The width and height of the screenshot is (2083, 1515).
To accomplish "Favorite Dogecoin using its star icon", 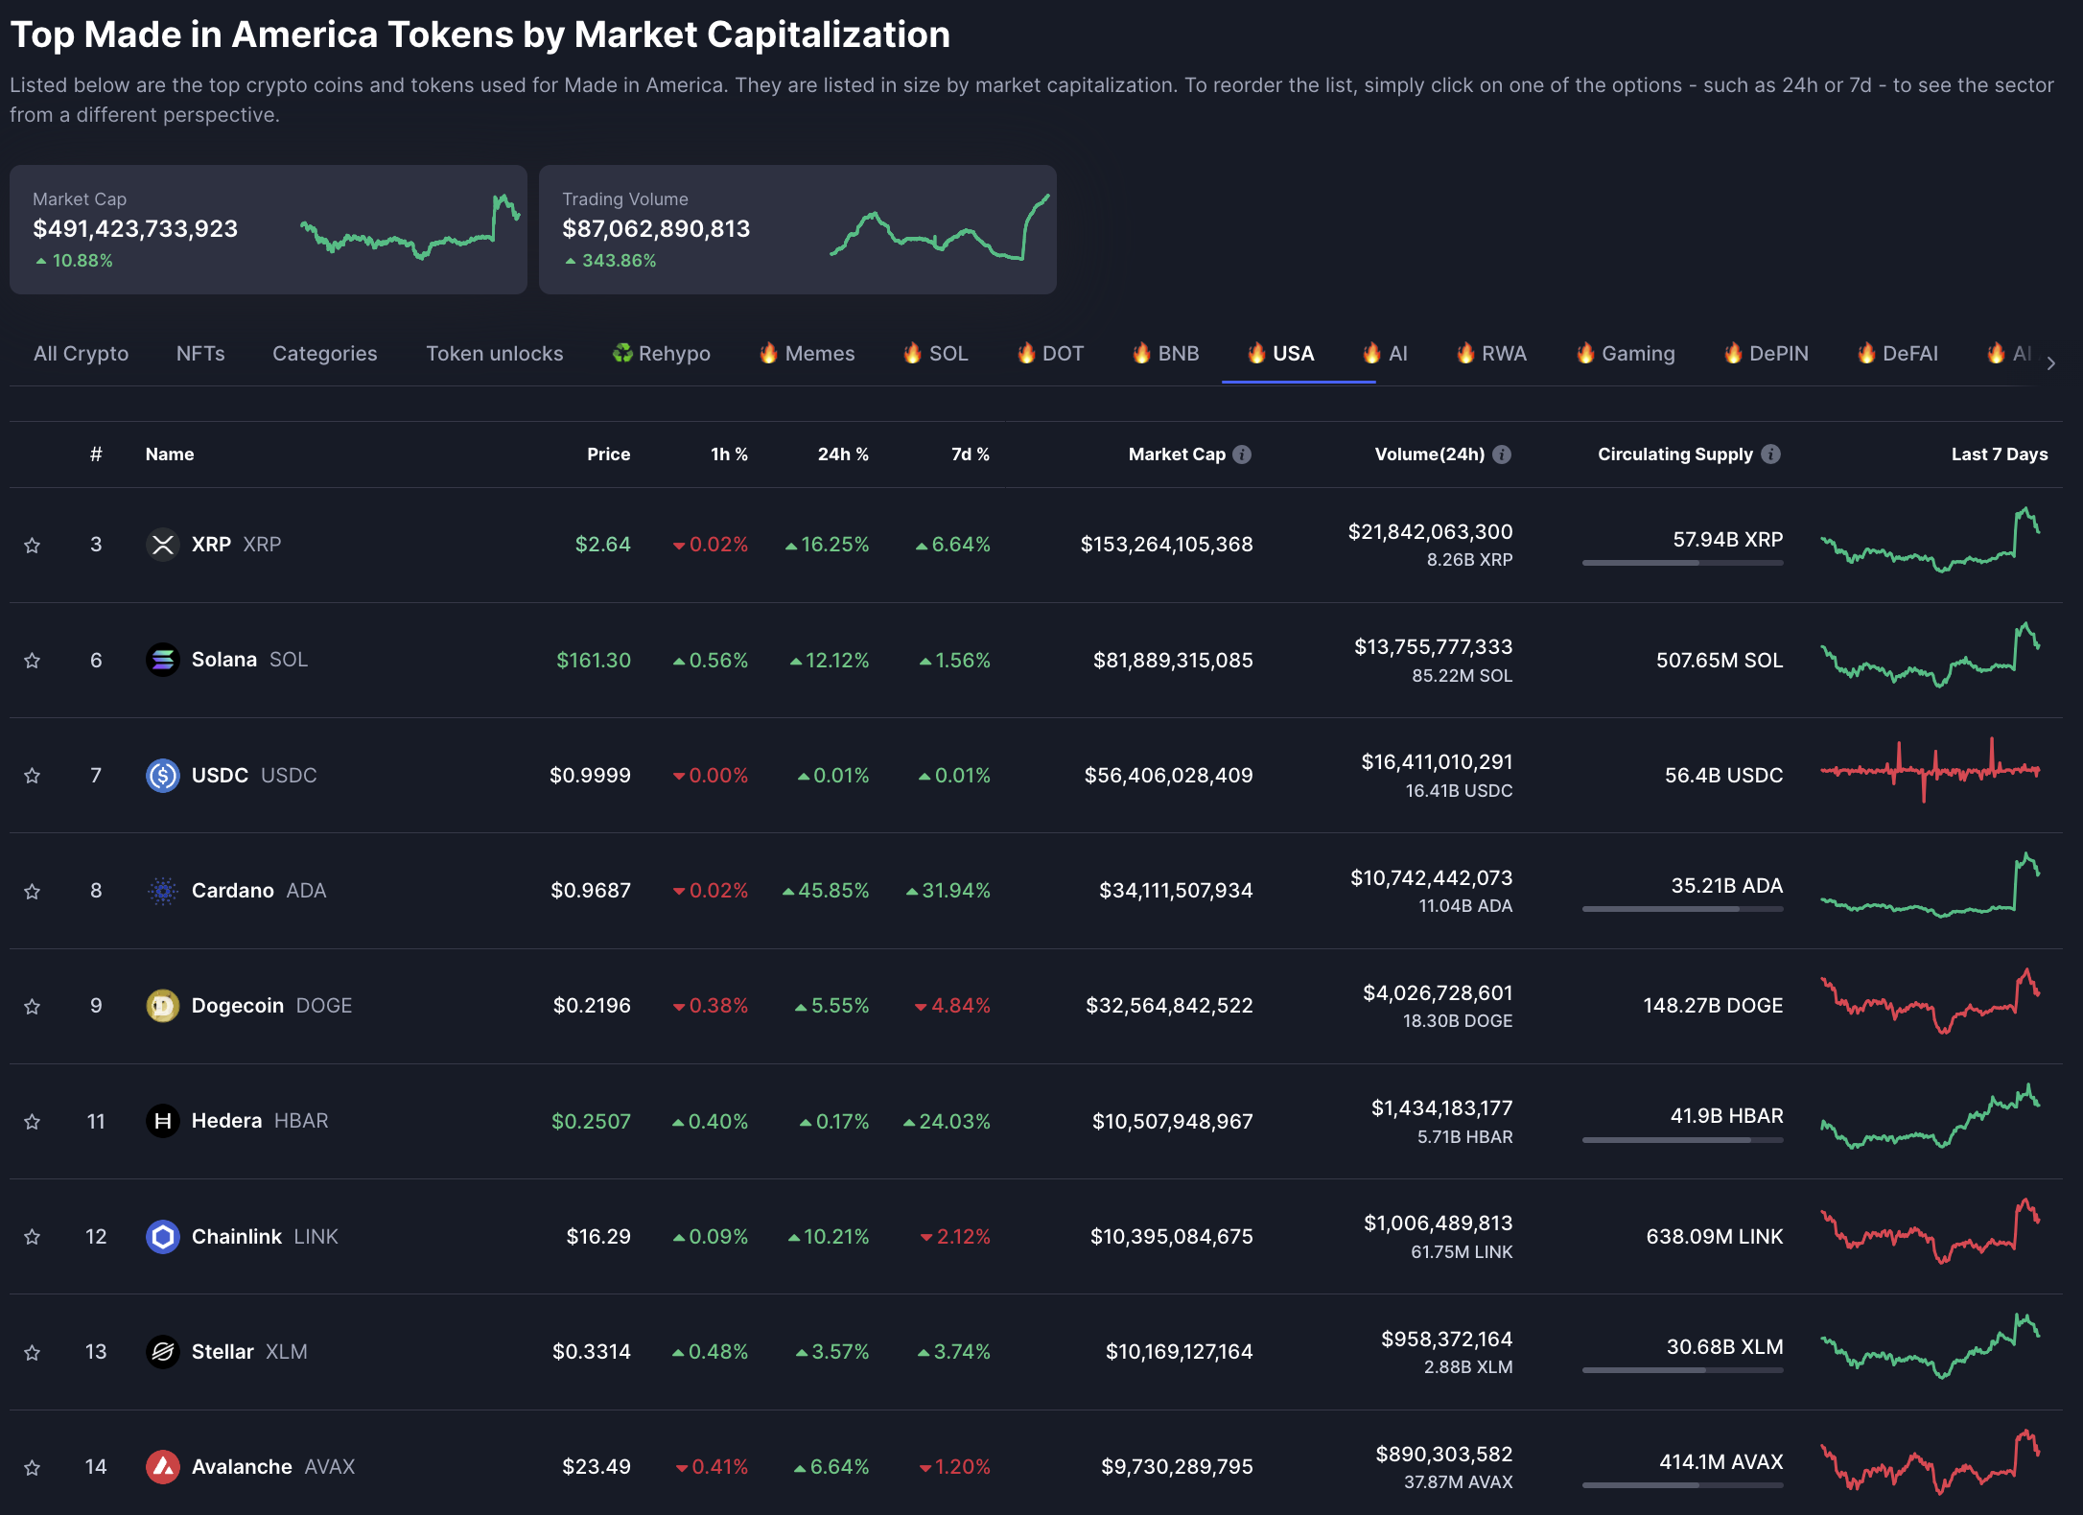I will [x=33, y=1007].
